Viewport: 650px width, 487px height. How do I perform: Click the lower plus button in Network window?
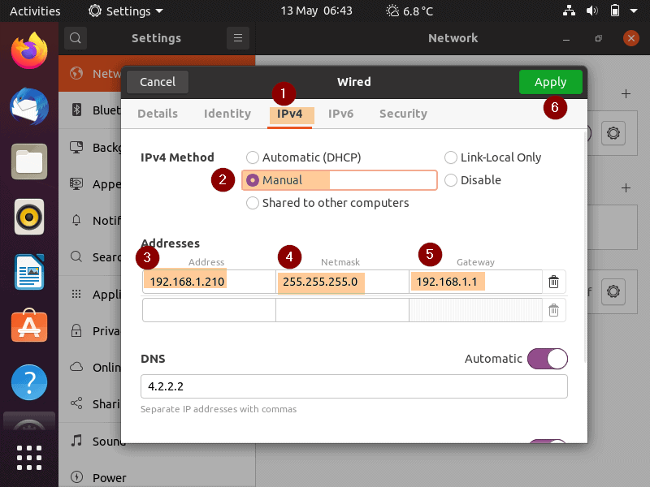pos(626,188)
